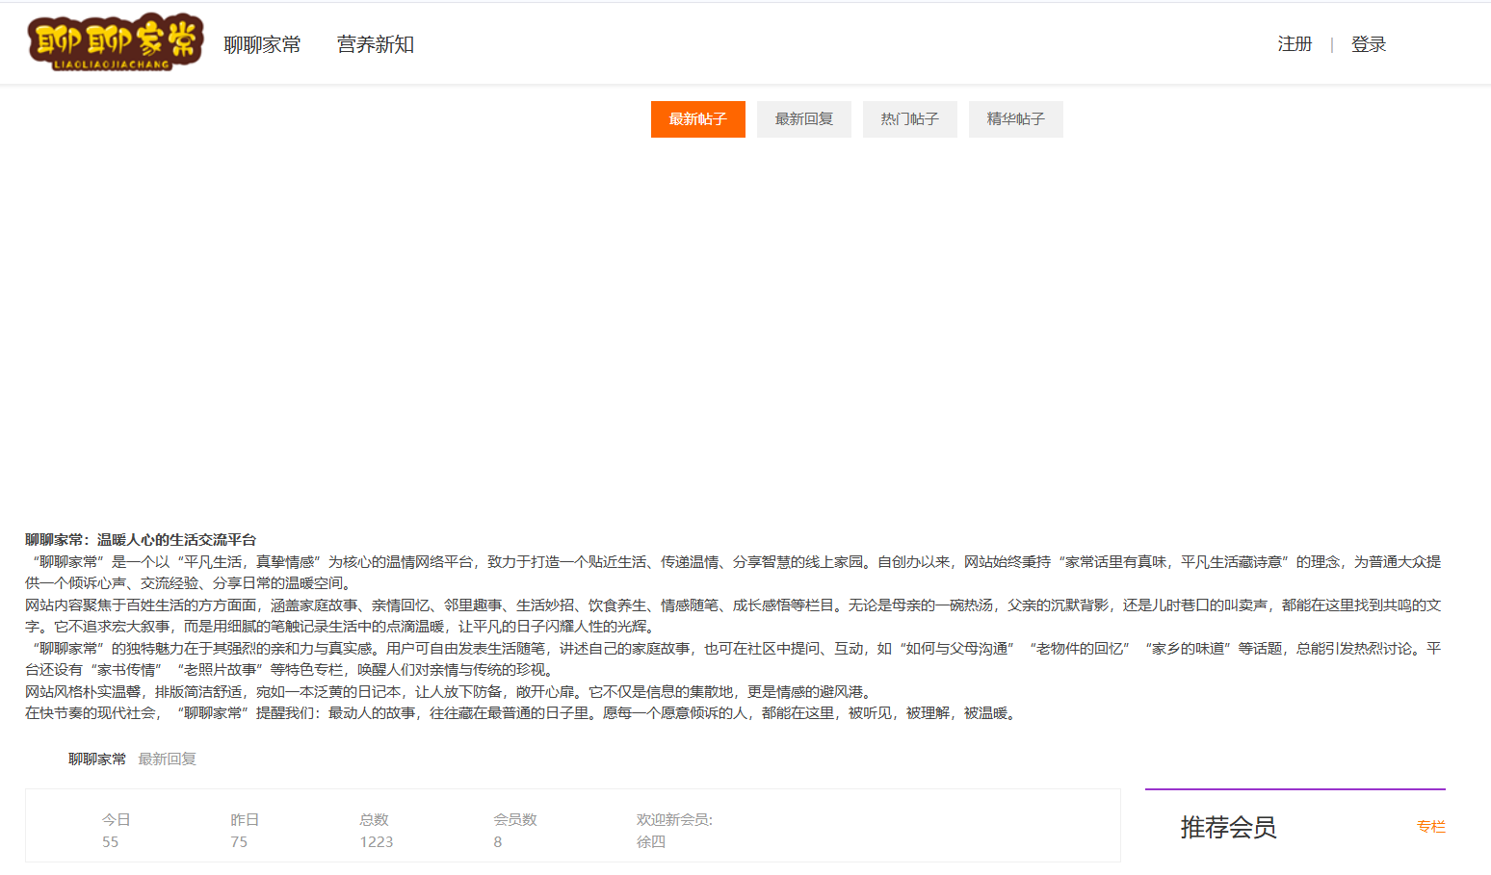Open the 营养新知 navigation menu item

[375, 44]
